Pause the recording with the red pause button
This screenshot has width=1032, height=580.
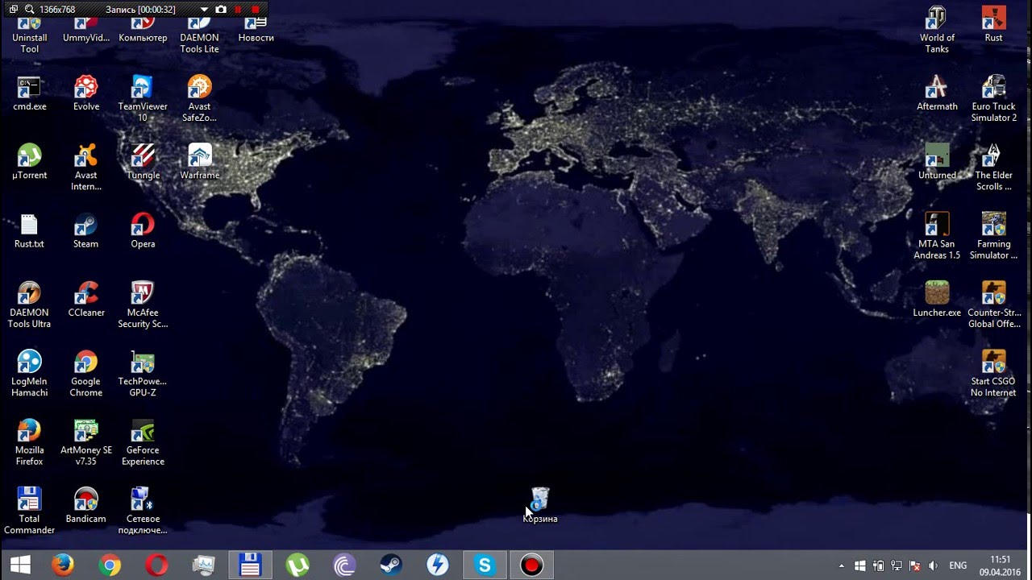pos(238,10)
